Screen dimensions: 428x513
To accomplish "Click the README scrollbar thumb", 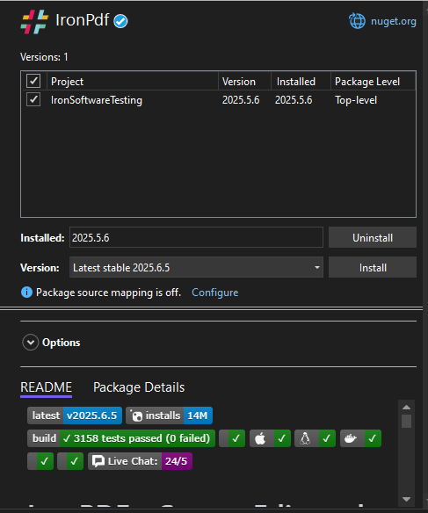I will [406, 421].
